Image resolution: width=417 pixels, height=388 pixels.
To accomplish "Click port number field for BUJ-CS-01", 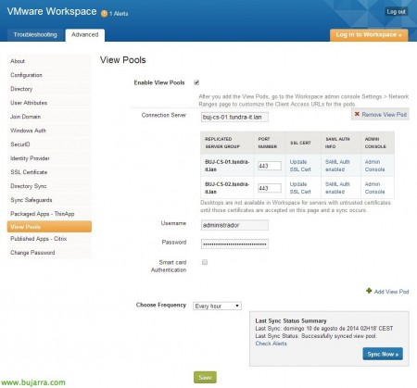I will [x=270, y=166].
